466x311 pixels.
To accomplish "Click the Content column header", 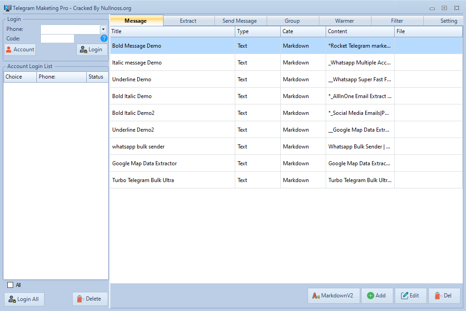I will tap(360, 31).
